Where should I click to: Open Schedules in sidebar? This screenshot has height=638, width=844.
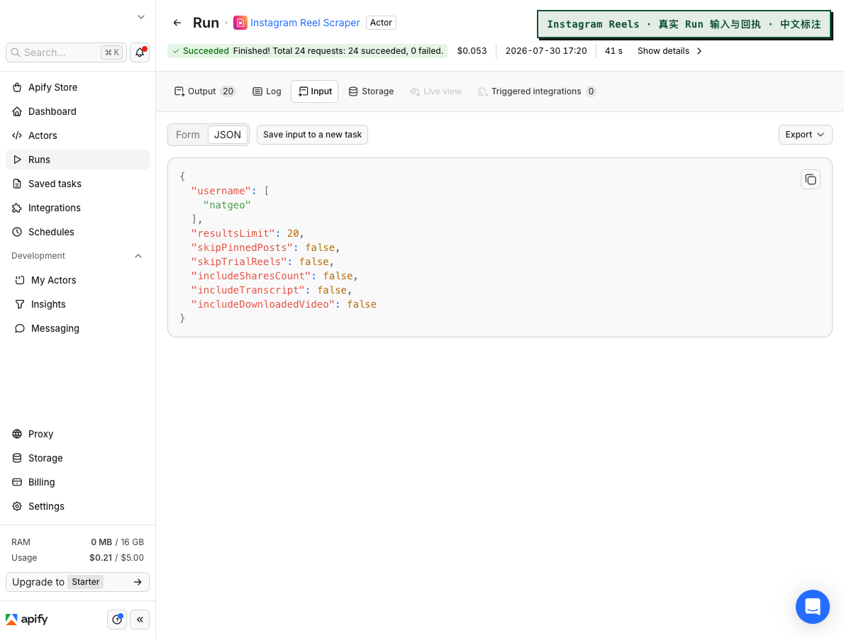click(x=77, y=232)
